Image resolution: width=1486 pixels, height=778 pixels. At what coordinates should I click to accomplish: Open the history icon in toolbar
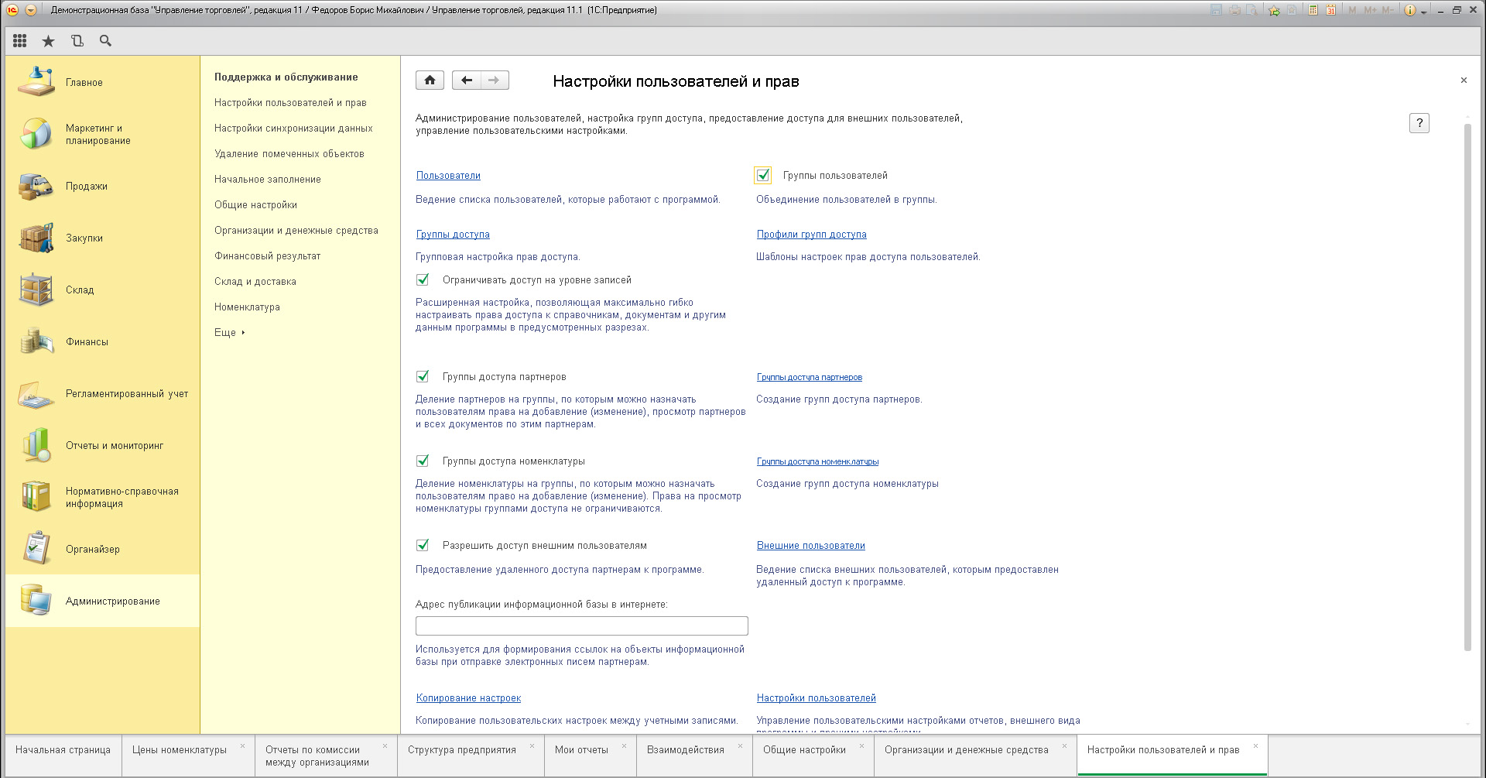pos(77,41)
